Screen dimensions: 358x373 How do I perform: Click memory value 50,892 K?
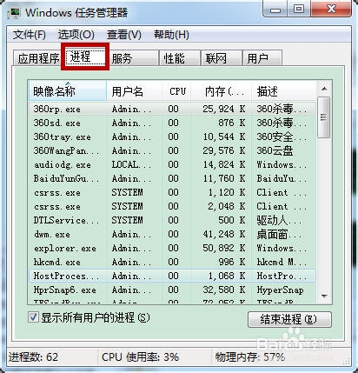[x=224, y=248]
